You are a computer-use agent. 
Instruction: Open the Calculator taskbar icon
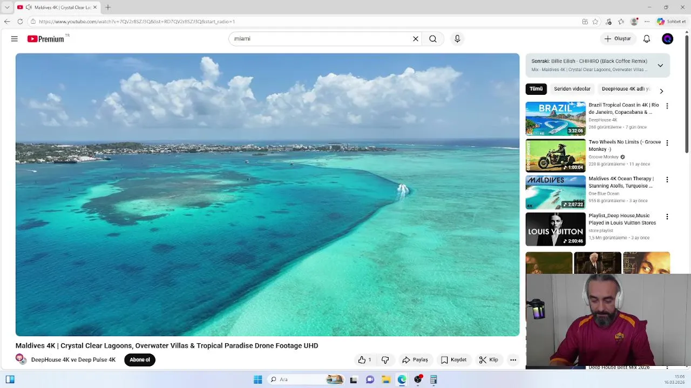pyautogui.click(x=433, y=379)
